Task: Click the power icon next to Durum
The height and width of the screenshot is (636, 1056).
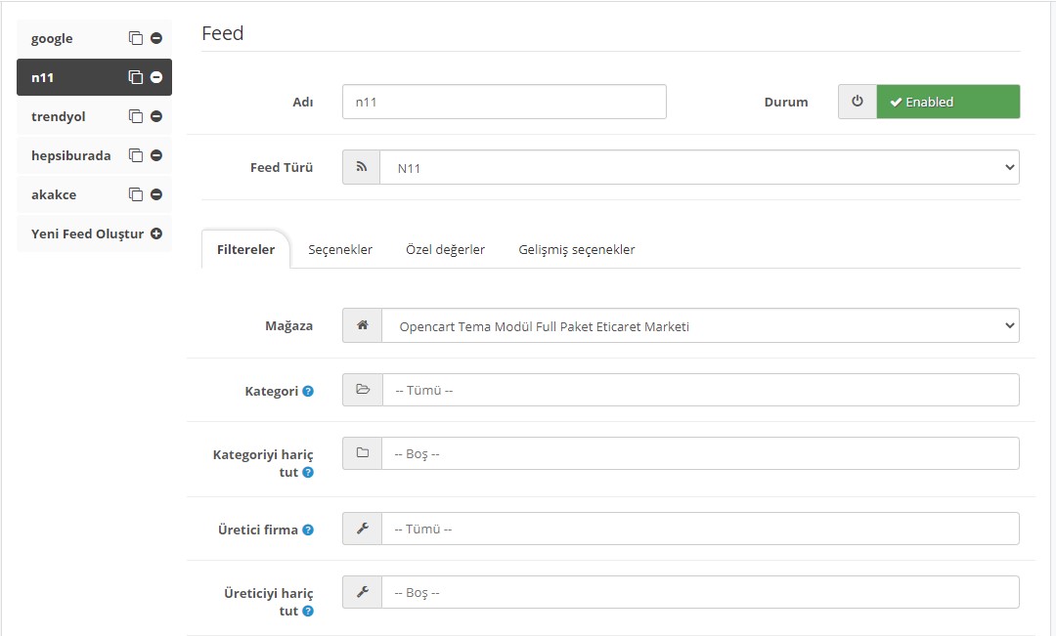Action: [x=858, y=102]
